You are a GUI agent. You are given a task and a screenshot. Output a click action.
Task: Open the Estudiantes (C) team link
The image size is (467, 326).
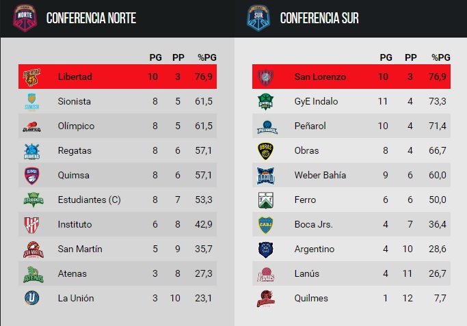pyautogui.click(x=91, y=200)
